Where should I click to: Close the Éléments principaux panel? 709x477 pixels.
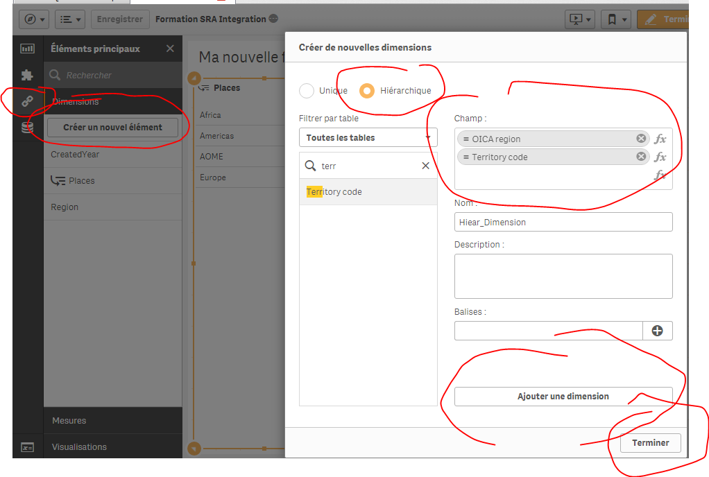point(170,49)
